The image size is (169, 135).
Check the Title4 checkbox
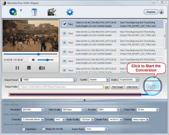[65, 52]
